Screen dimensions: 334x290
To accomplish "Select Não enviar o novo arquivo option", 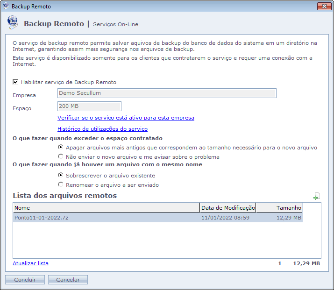I will pyautogui.click(x=61, y=156).
